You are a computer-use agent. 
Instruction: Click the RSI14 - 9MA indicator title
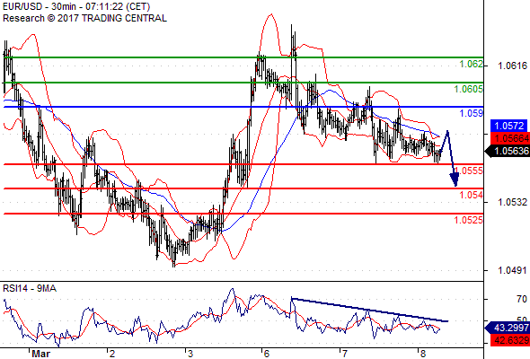[30, 288]
